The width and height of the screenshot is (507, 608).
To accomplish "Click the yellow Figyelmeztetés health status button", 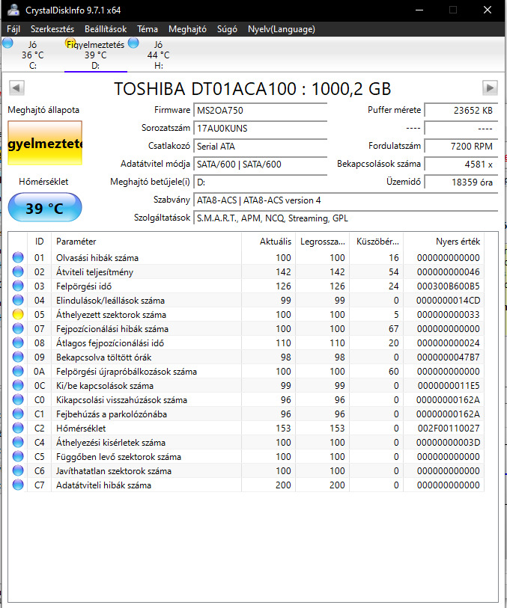I will point(45,143).
